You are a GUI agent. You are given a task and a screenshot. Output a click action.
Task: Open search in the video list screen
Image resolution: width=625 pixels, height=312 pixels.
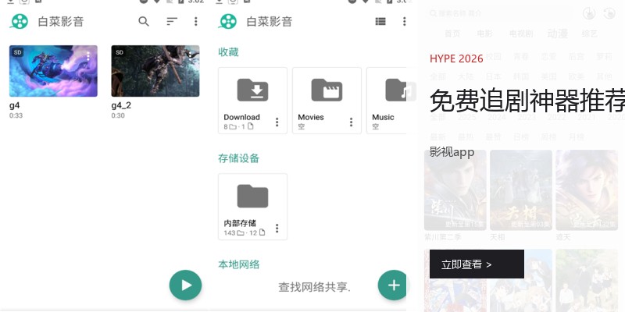[x=144, y=22]
